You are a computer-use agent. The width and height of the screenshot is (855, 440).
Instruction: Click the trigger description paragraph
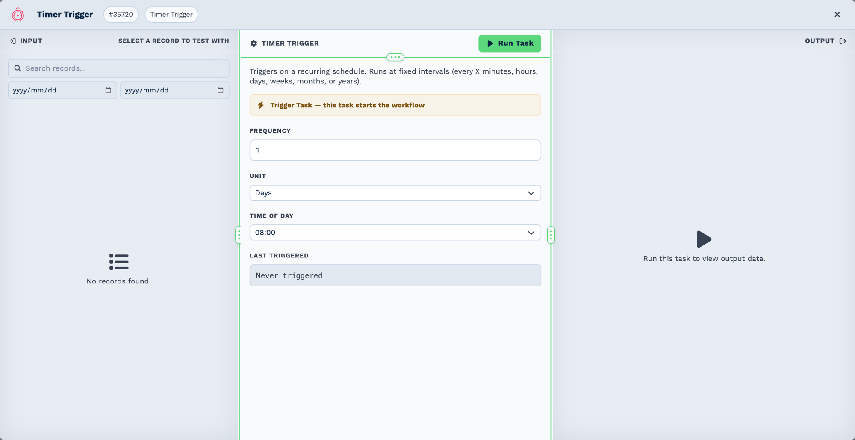tap(394, 76)
